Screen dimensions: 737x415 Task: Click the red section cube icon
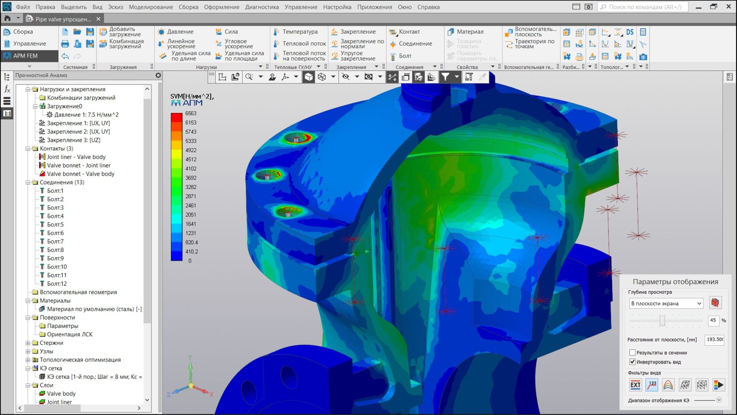click(715, 303)
